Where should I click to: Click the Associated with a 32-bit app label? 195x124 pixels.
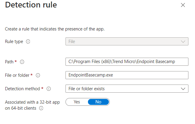[32, 105]
